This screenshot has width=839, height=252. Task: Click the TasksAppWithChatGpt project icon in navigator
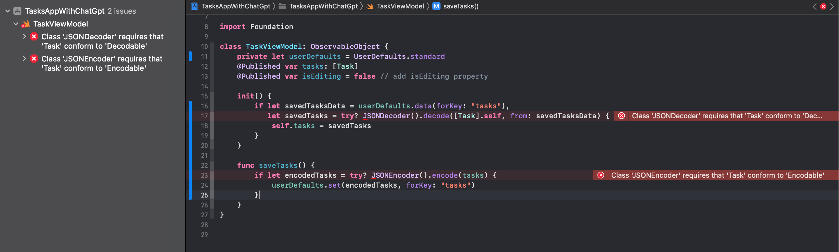coord(18,11)
